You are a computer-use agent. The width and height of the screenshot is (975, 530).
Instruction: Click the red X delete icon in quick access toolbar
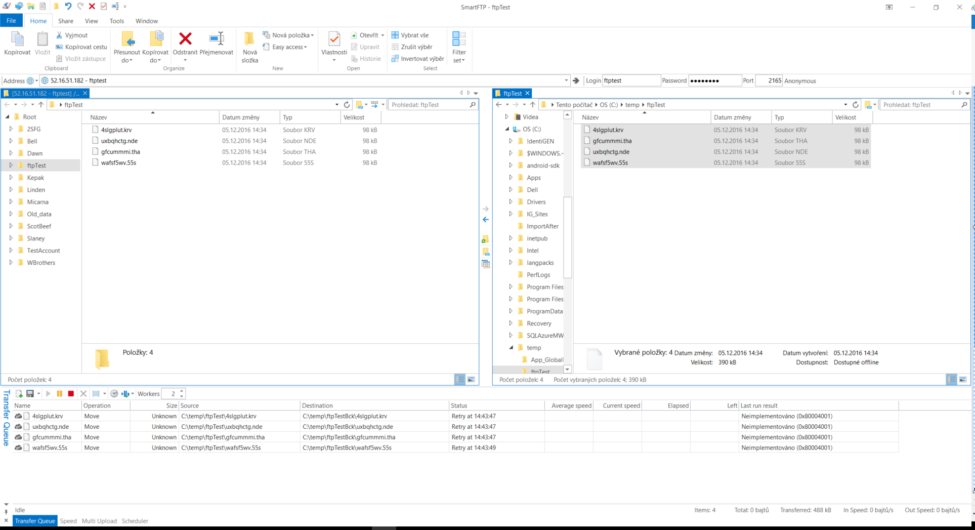pyautogui.click(x=92, y=7)
